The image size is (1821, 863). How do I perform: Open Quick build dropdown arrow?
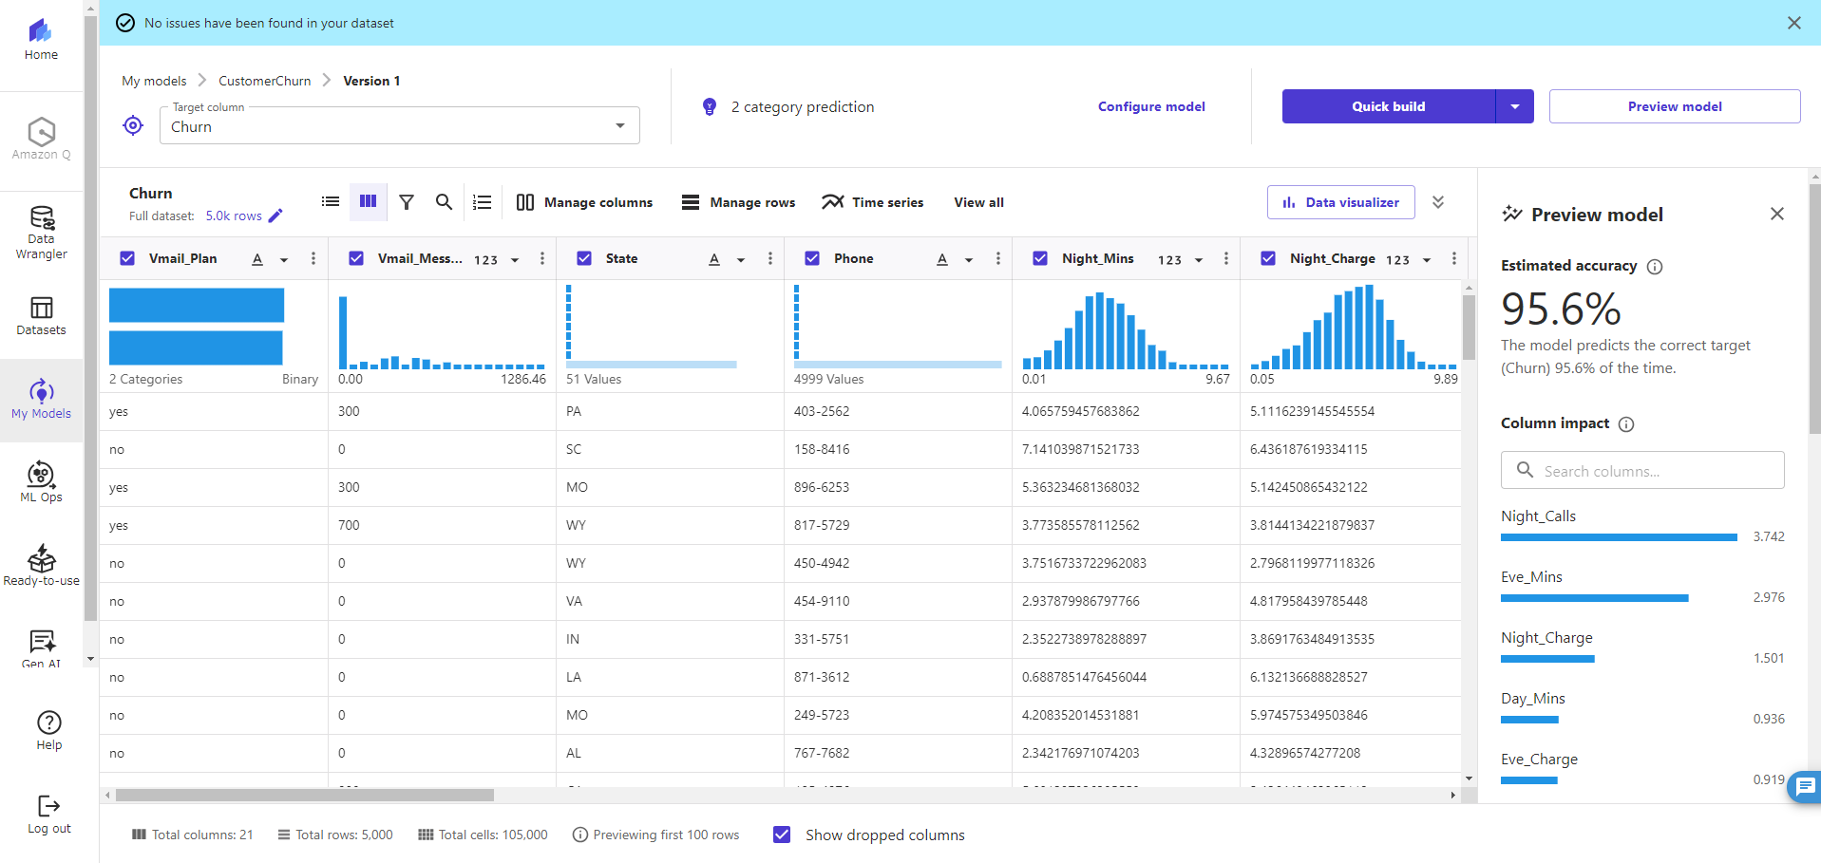tap(1515, 106)
